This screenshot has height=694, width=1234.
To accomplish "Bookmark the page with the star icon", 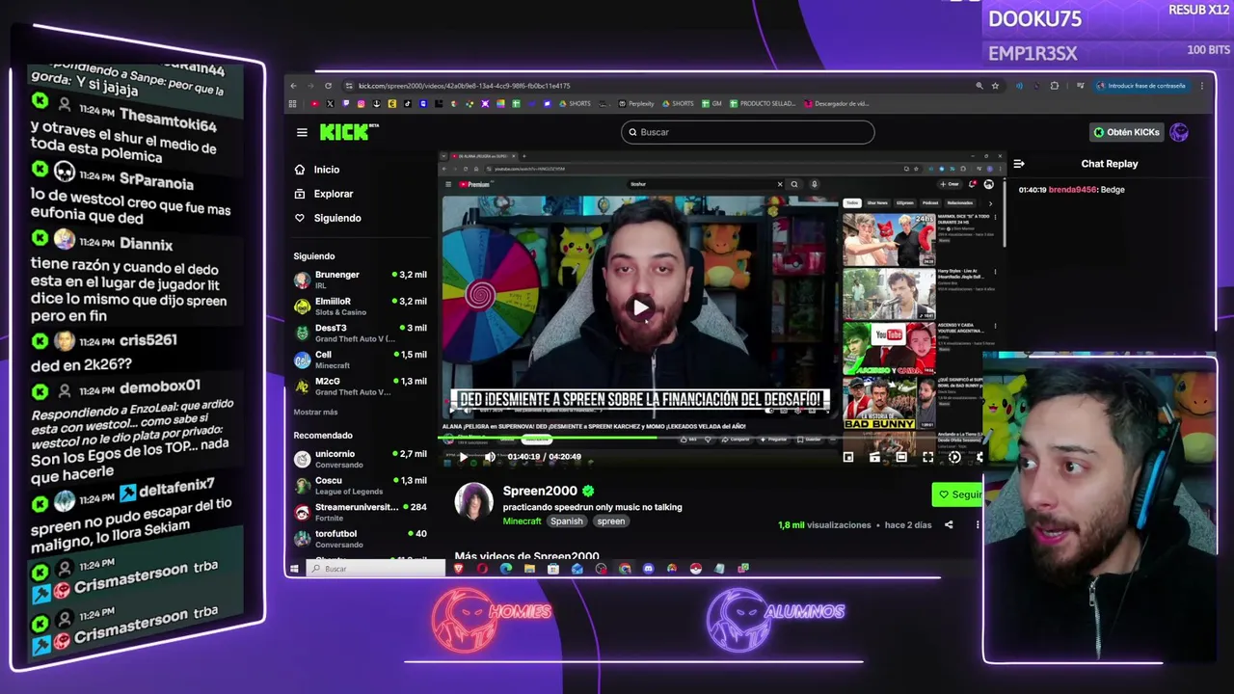I will (x=995, y=86).
